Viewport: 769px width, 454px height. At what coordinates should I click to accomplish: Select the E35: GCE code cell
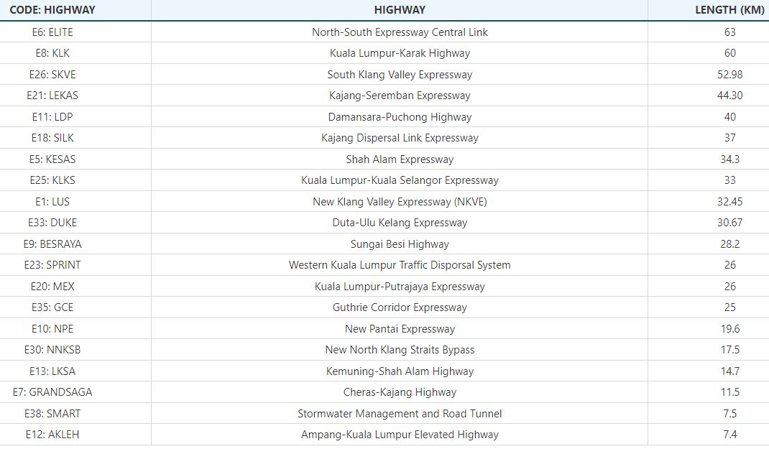pos(52,307)
